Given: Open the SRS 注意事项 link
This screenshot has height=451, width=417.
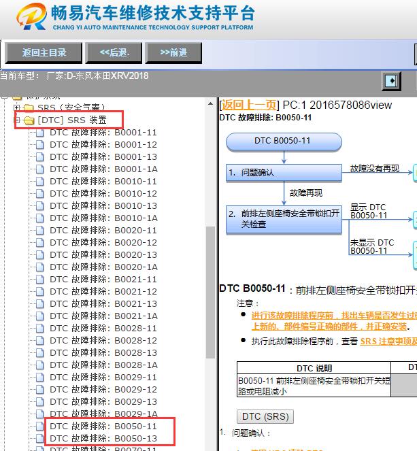Looking at the screenshot, I should click(x=388, y=341).
